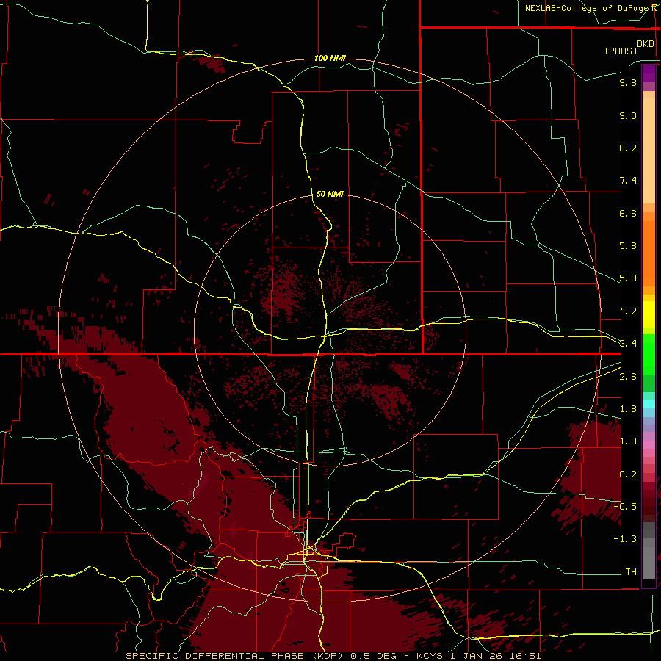The image size is (661, 661).
Task: Click the -0.5 scale value
Action: click(x=625, y=506)
